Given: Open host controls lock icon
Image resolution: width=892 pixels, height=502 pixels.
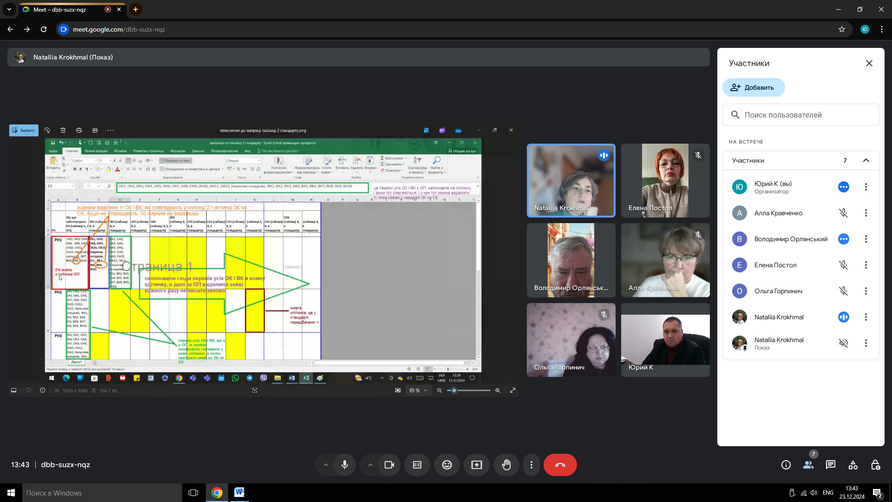Looking at the screenshot, I should pos(875,465).
